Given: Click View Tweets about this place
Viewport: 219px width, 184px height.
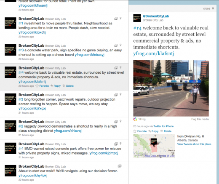Looking at the screenshot, I should (x=194, y=144).
